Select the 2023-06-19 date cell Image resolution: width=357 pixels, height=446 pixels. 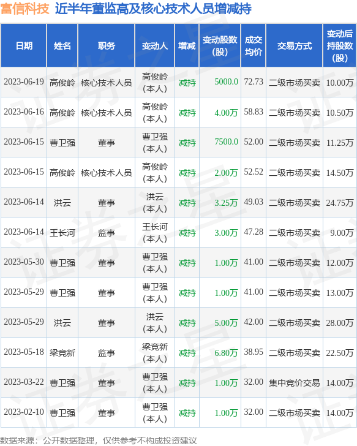24,82
